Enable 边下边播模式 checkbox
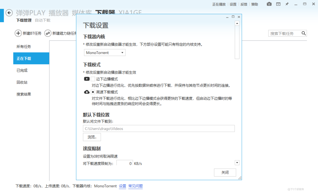Screen dimensions: 318x194 pyautogui.click(x=93, y=79)
